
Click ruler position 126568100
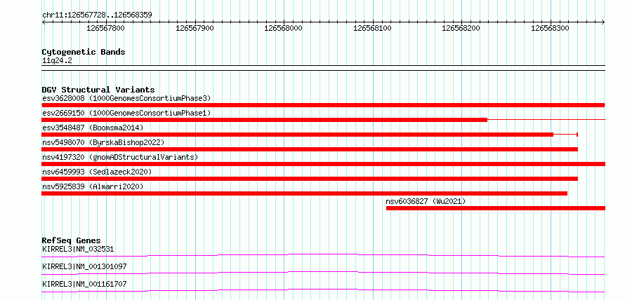(373, 28)
